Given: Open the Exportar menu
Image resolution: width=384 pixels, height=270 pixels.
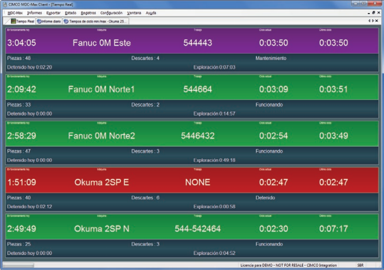Looking at the screenshot, I should tap(53, 13).
